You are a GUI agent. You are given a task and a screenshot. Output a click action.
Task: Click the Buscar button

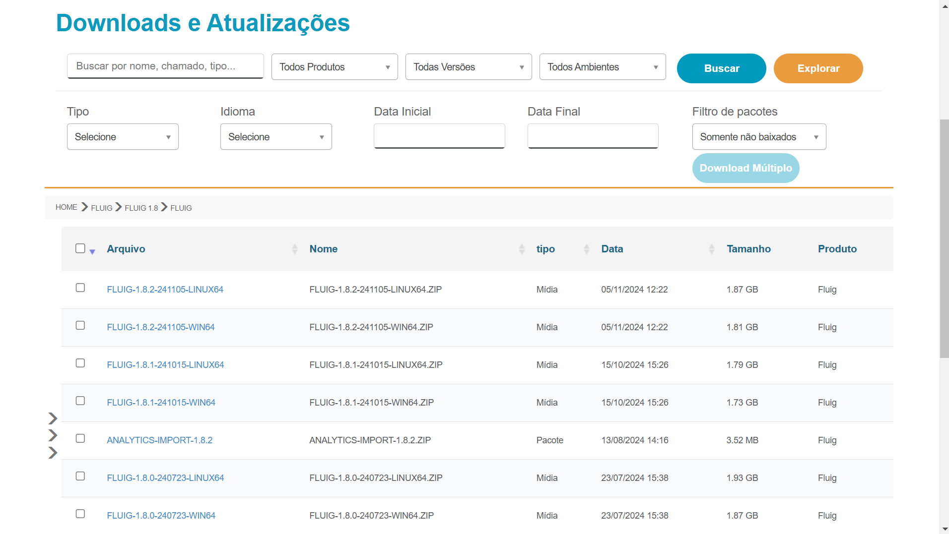click(x=722, y=68)
